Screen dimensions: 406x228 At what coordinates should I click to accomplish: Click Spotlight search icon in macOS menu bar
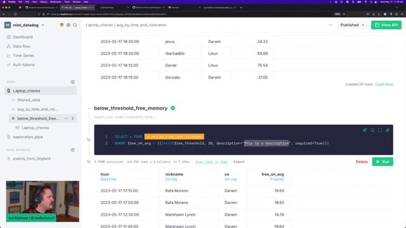[371, 2]
